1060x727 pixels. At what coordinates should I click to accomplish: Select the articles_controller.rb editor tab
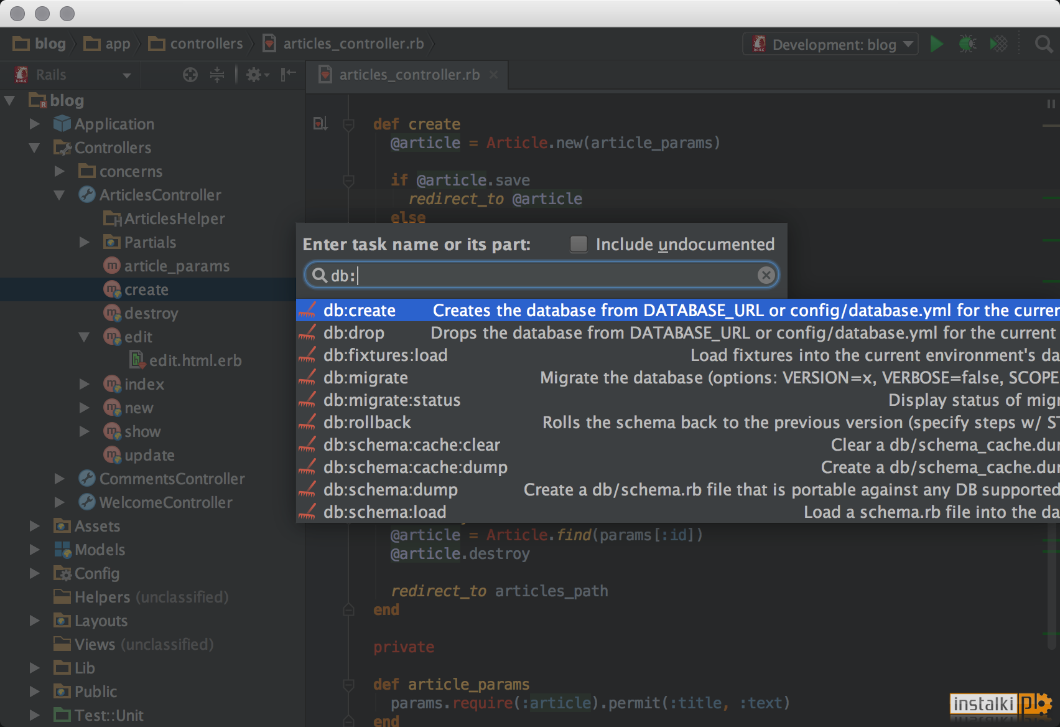[x=409, y=75]
